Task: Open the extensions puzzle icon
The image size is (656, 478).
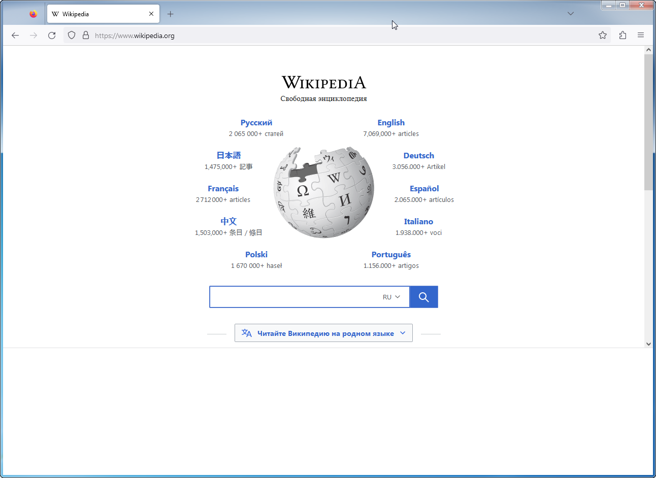Action: (622, 36)
